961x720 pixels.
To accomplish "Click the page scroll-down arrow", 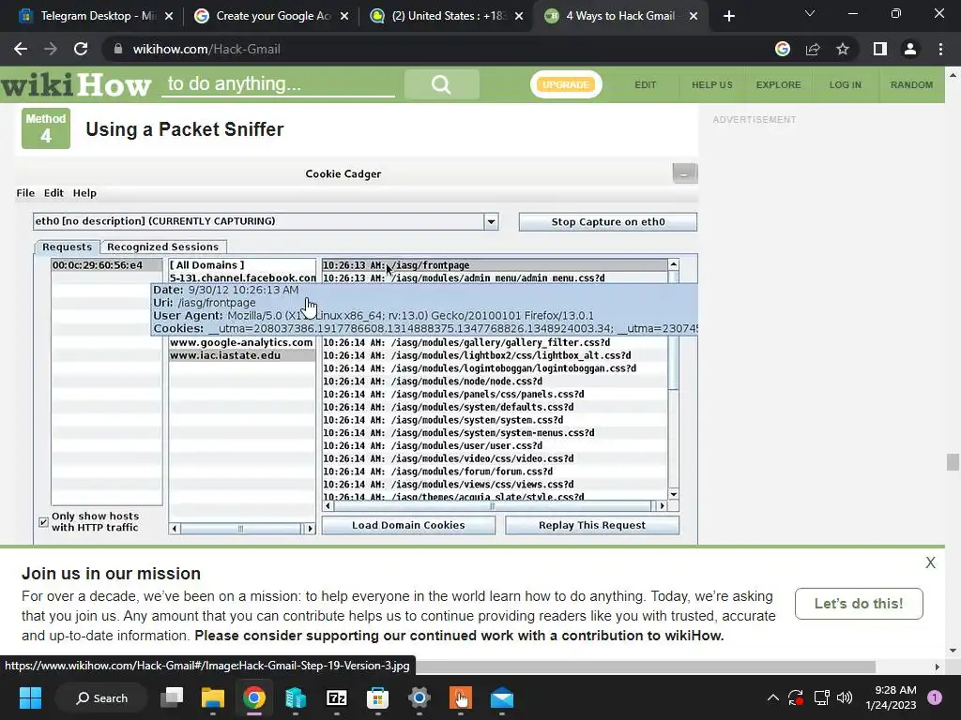I will pos(953,651).
